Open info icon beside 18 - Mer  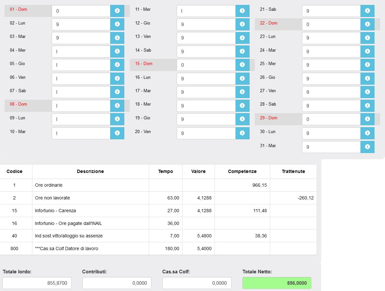(x=242, y=106)
